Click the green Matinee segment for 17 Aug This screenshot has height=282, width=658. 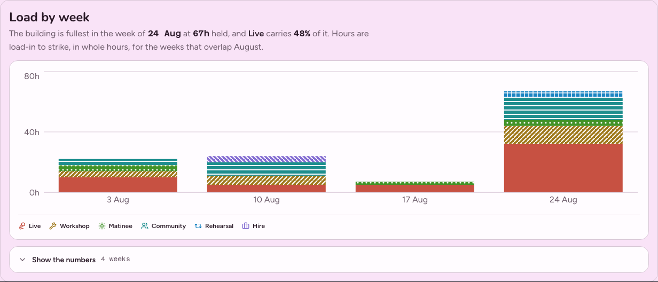point(415,183)
